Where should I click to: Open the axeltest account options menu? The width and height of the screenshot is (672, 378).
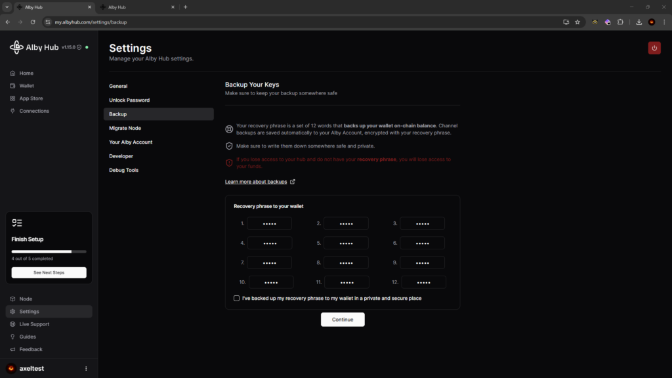[x=86, y=369]
